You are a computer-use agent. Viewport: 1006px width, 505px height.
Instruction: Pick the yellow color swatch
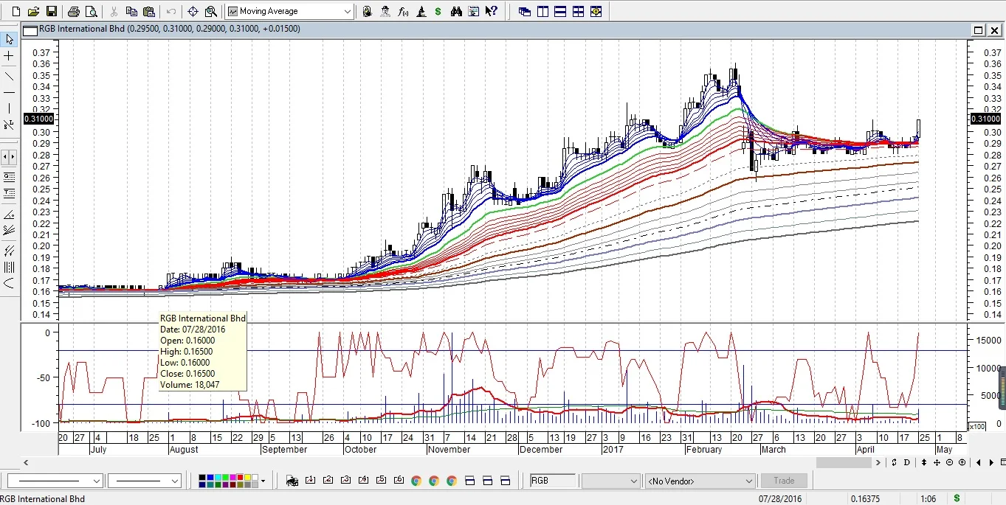[247, 478]
